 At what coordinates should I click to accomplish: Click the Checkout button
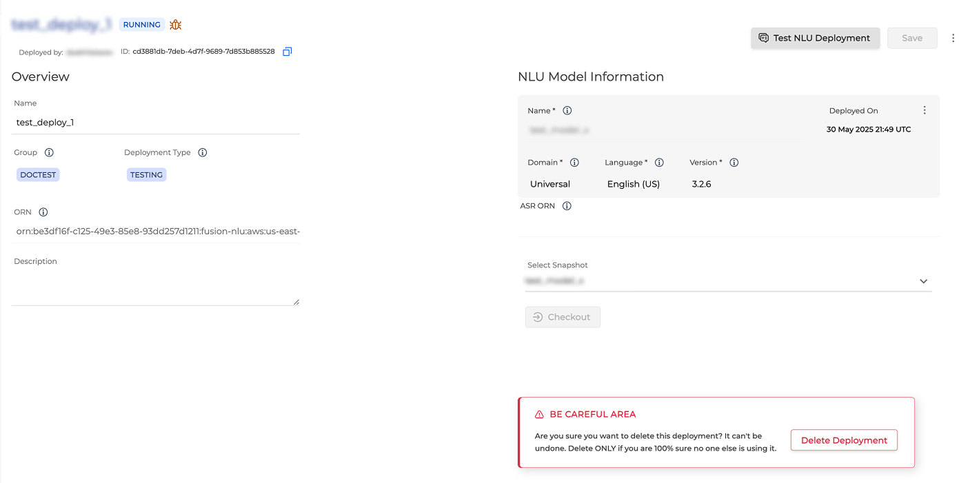coord(563,317)
